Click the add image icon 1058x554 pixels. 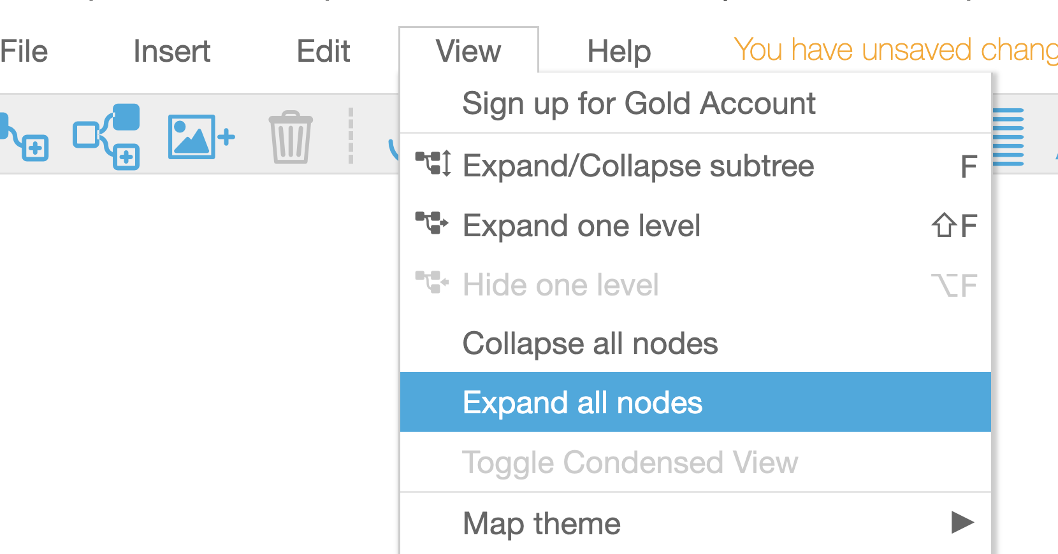click(x=201, y=136)
